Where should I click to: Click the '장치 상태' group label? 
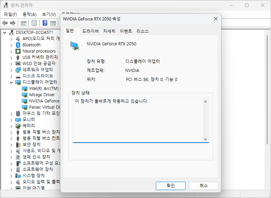pos(81,93)
